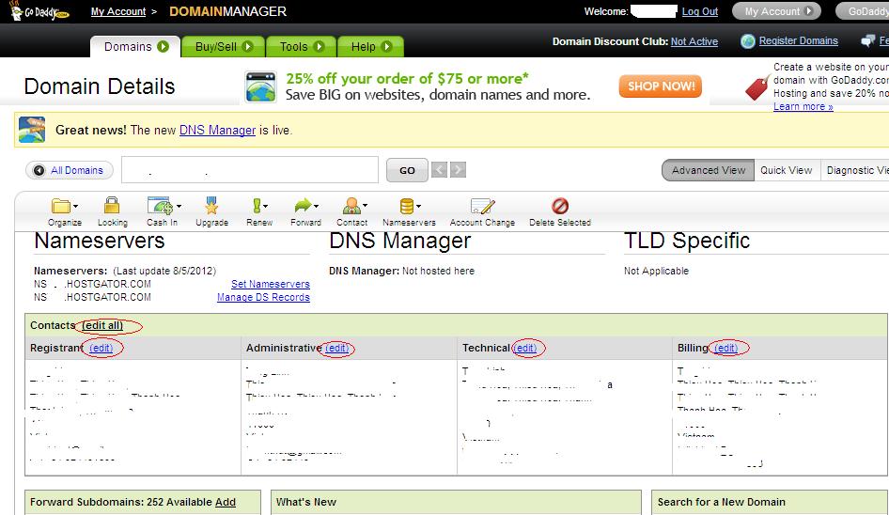This screenshot has height=515, width=889.
Task: Open the Buy/Sell tab
Action: 224,46
